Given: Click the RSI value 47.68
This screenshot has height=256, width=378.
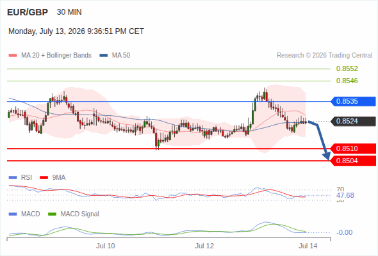Looking at the screenshot, I should point(345,195).
